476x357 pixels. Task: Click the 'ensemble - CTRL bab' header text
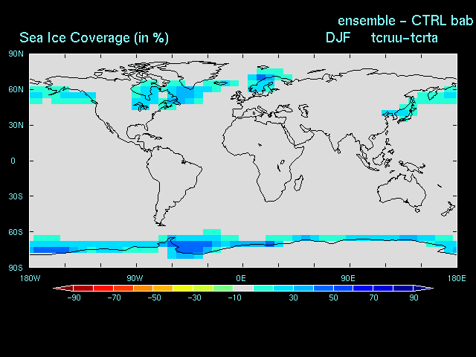(x=405, y=19)
